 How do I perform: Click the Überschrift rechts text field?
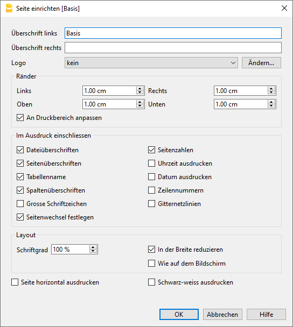coord(173,48)
